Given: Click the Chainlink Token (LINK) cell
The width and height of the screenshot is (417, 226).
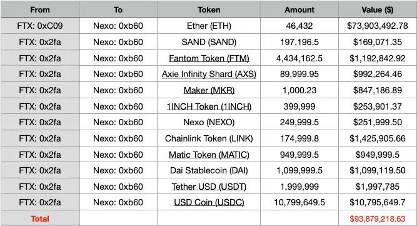Looking at the screenshot, I should 209,138.
